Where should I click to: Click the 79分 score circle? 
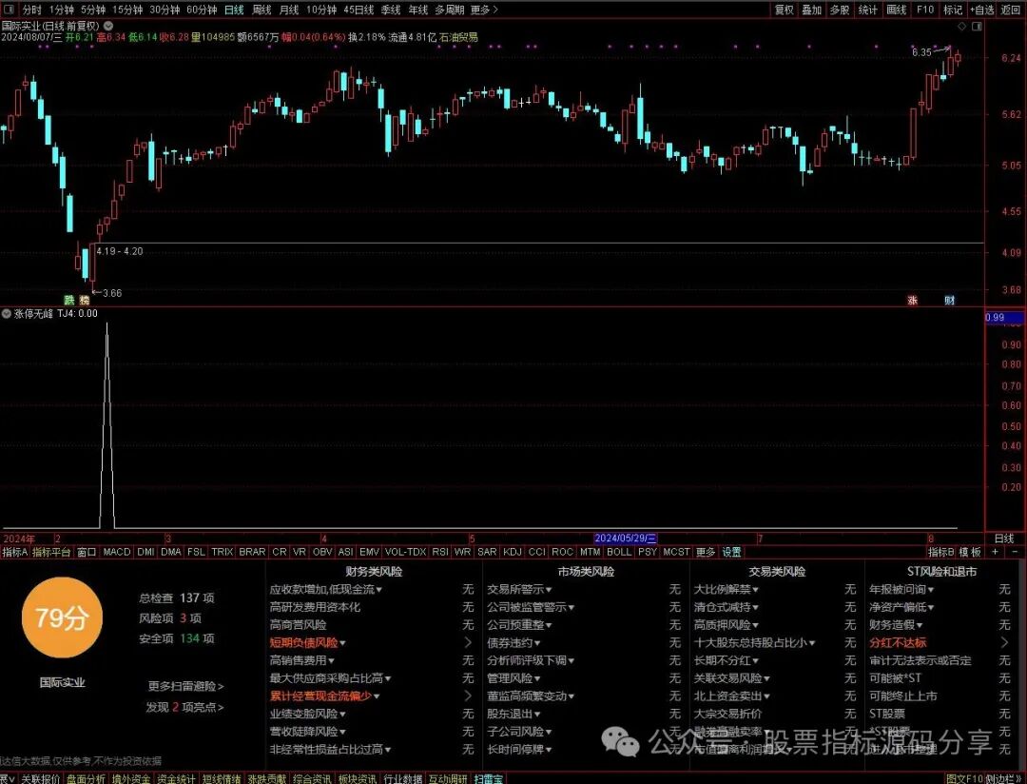pos(62,617)
